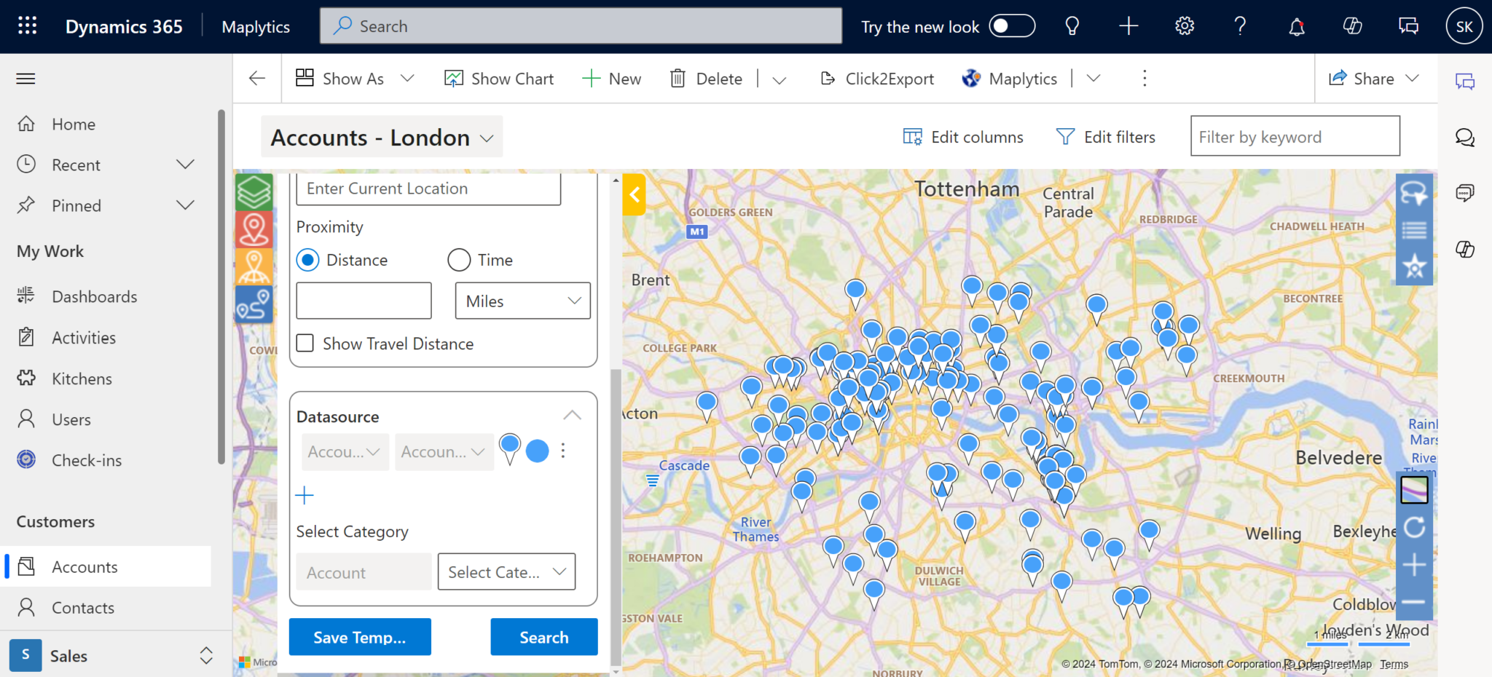Check the Show Travel Distance checkbox
Image resolution: width=1492 pixels, height=677 pixels.
pyautogui.click(x=305, y=343)
